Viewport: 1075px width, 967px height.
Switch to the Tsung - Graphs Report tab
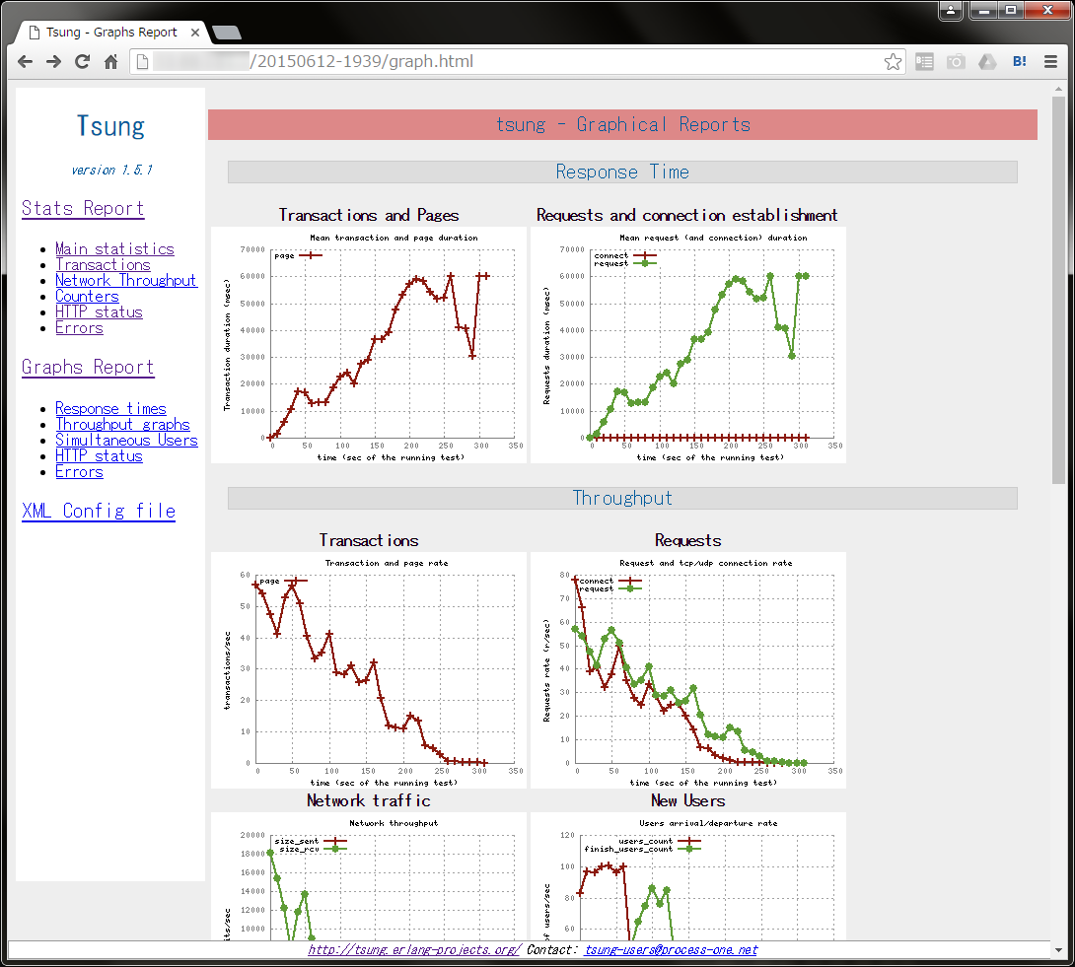(x=110, y=33)
